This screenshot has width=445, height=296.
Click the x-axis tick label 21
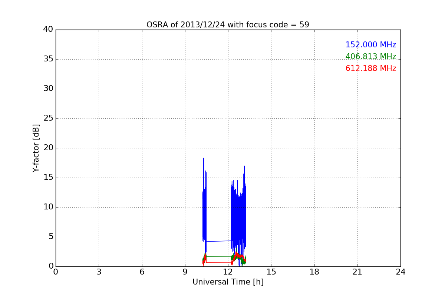click(357, 272)
